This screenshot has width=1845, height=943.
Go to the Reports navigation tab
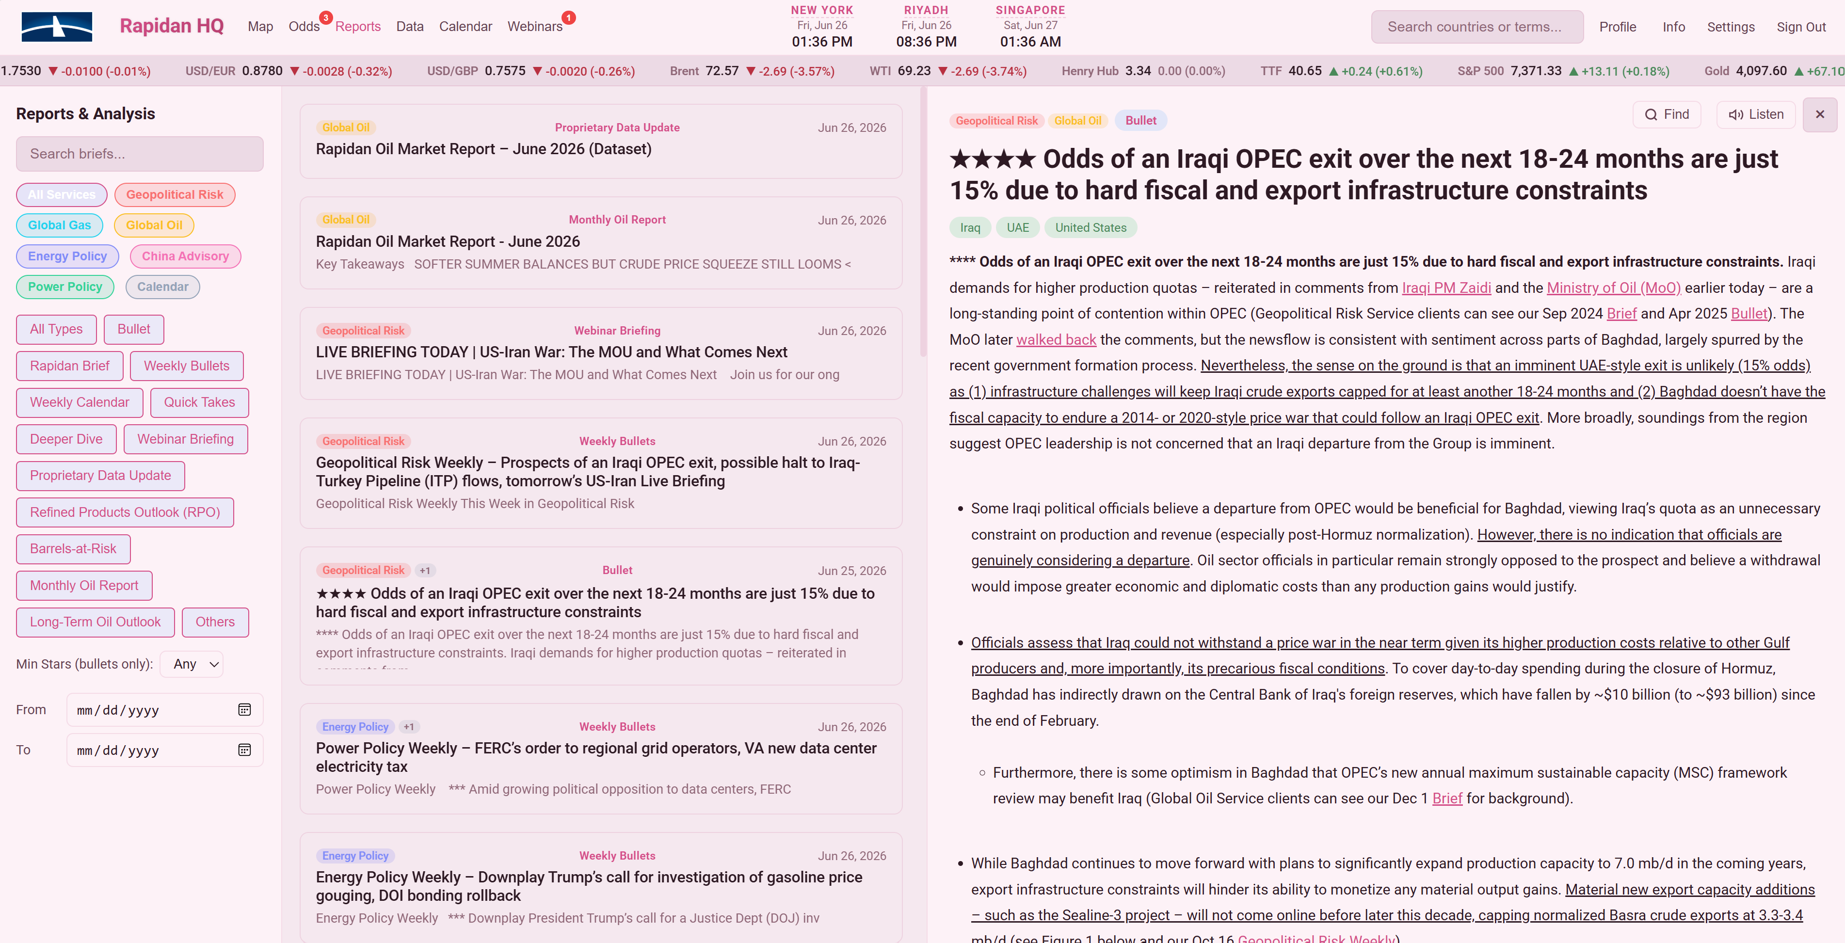[357, 27]
